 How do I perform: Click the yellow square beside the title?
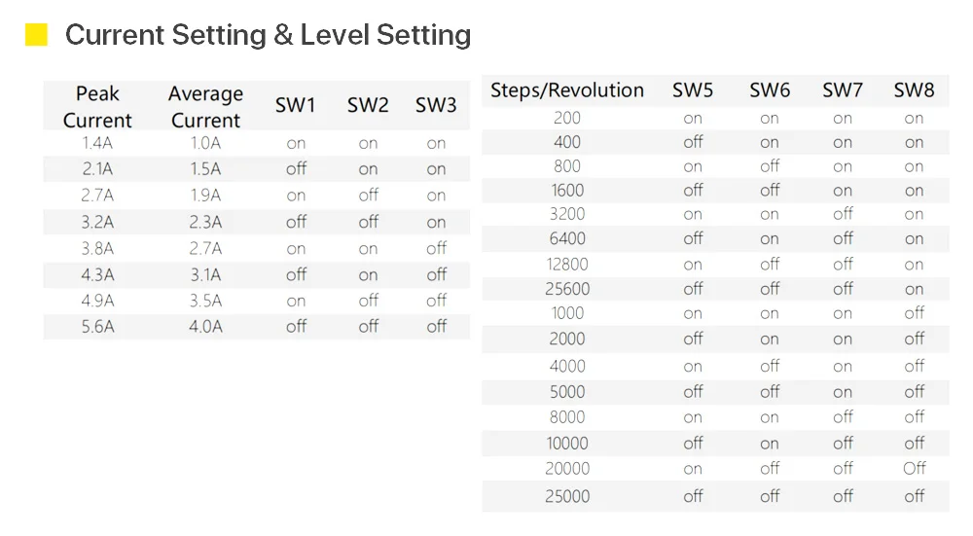click(x=36, y=35)
